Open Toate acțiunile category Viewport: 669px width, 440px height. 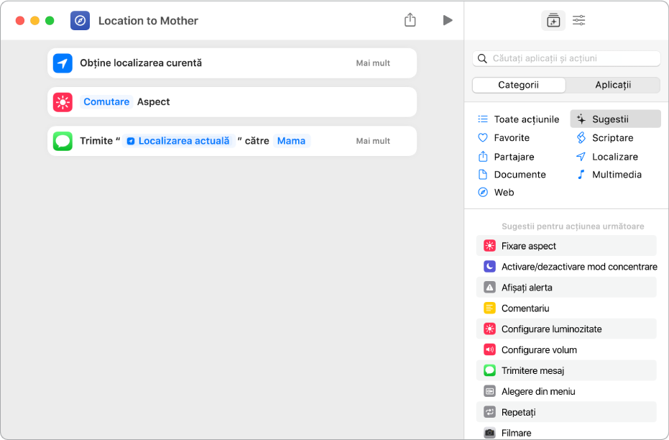tap(526, 119)
